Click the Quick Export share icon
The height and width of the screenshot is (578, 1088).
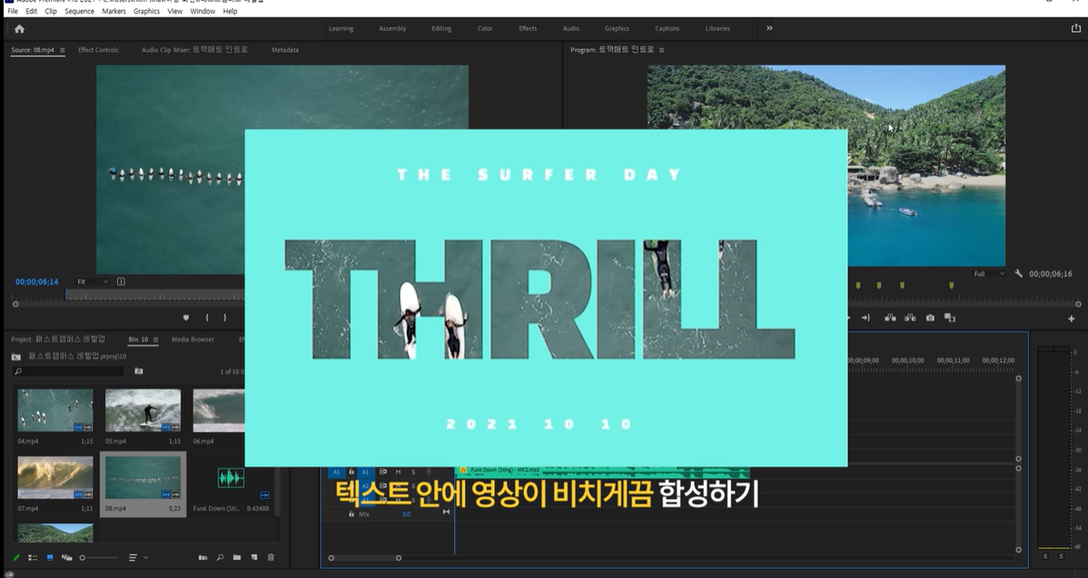pyautogui.click(x=1076, y=28)
